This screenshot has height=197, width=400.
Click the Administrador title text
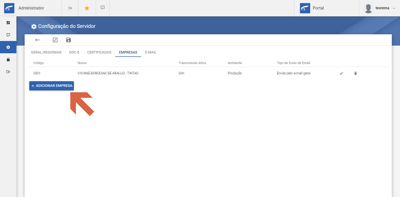[31, 8]
